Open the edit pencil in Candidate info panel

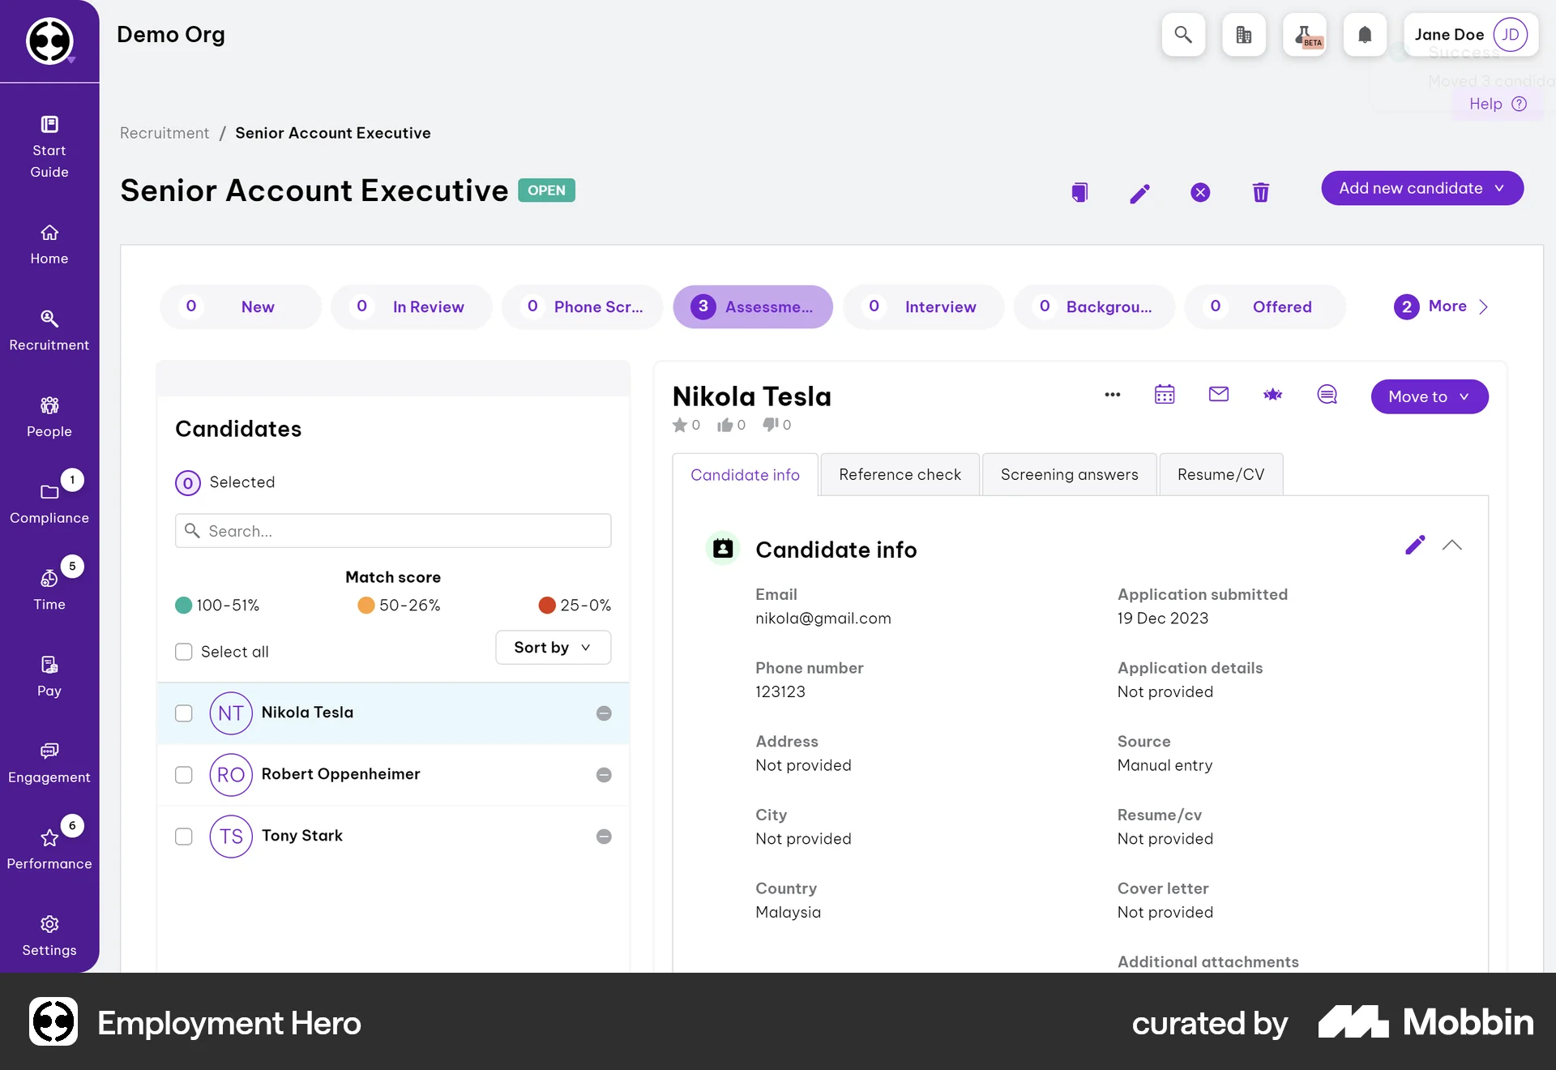tap(1415, 545)
